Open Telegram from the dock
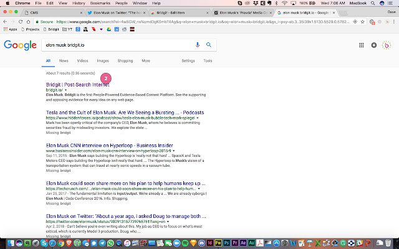The image size is (399, 249). tap(102, 243)
